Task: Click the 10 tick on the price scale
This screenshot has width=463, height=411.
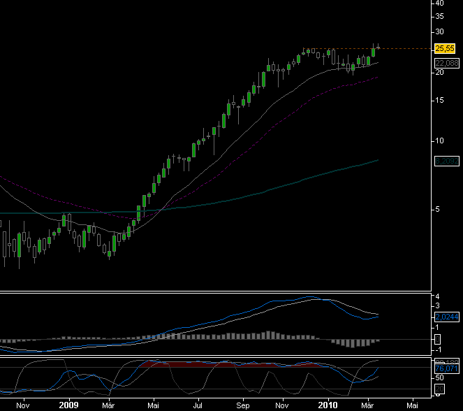Action: [439, 140]
